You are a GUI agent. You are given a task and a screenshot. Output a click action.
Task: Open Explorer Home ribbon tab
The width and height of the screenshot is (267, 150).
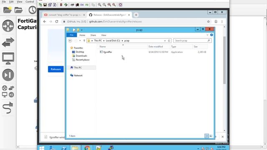[x=82, y=35]
